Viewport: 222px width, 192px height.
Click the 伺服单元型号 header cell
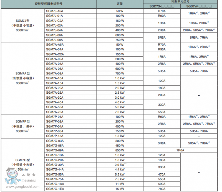(x=180, y=2)
